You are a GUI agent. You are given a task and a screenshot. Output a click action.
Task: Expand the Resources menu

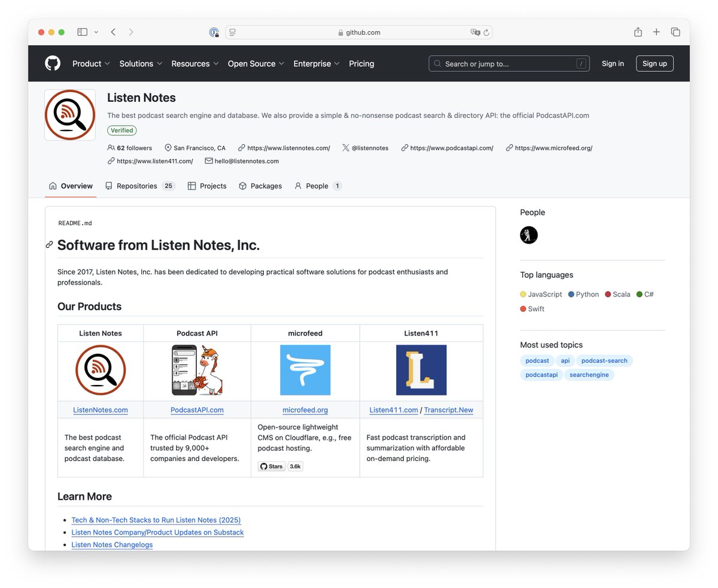pyautogui.click(x=195, y=63)
